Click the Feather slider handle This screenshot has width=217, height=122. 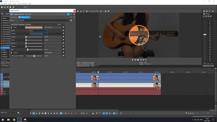pyautogui.click(x=26, y=37)
